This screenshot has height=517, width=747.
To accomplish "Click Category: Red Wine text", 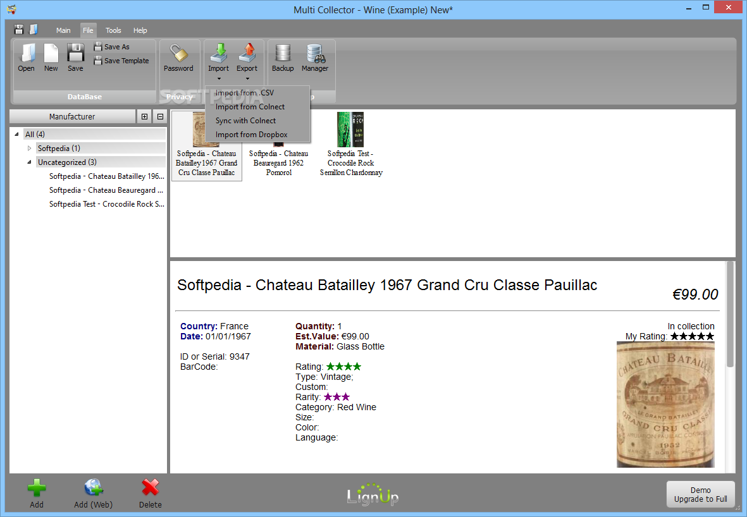I will tap(336, 407).
